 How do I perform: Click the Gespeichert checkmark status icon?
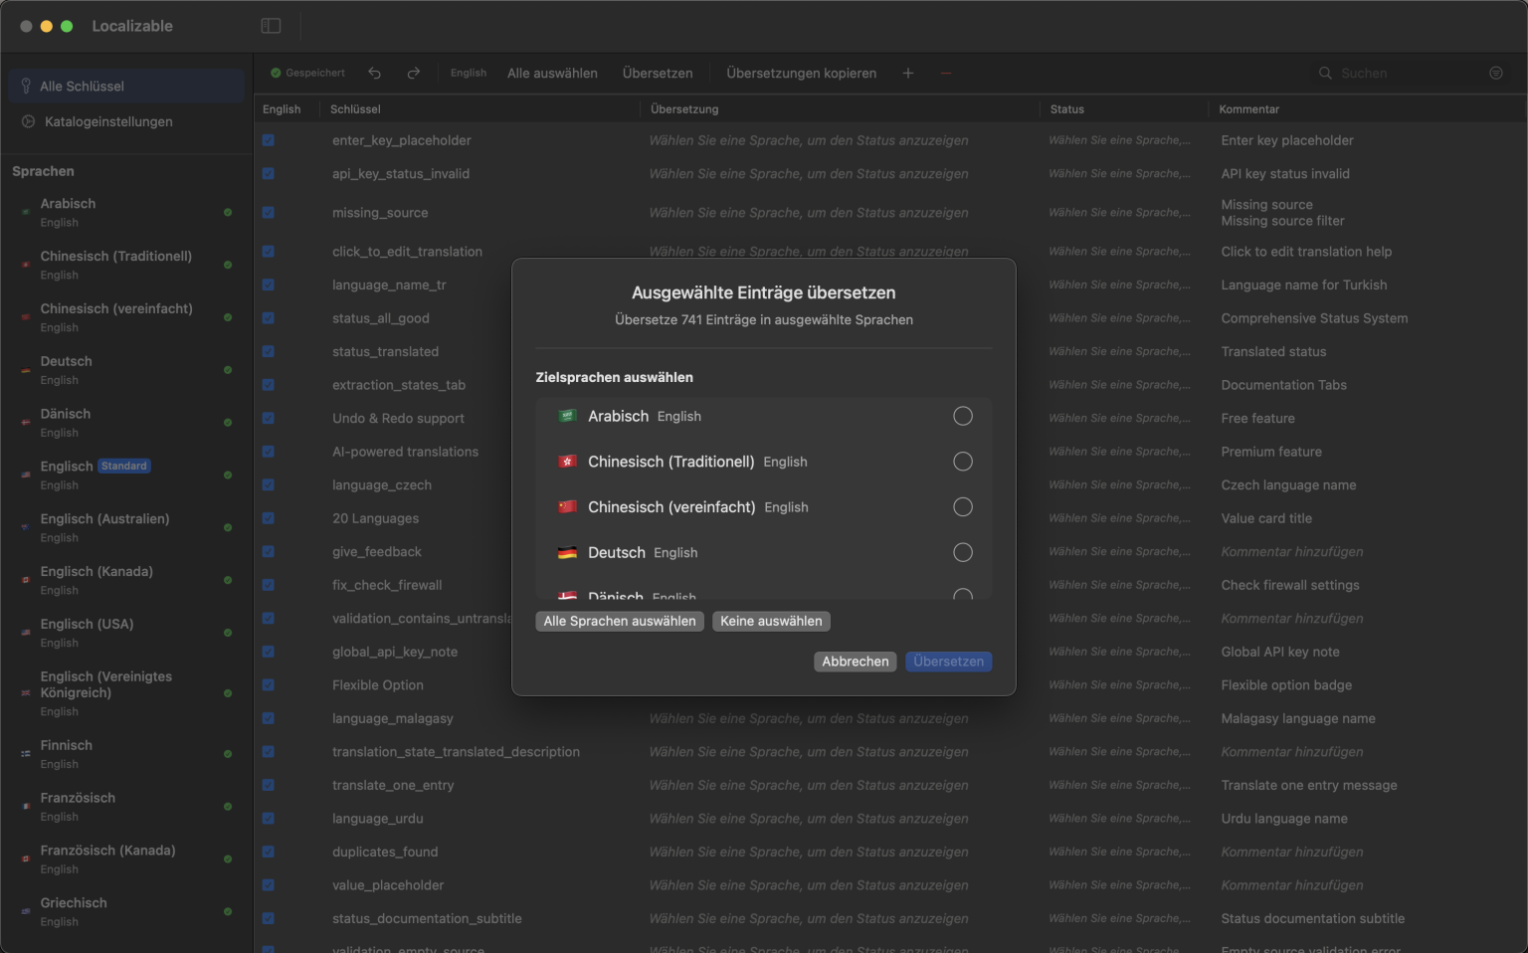(x=276, y=73)
